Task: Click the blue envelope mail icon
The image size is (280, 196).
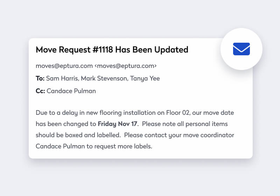Action: [241, 49]
